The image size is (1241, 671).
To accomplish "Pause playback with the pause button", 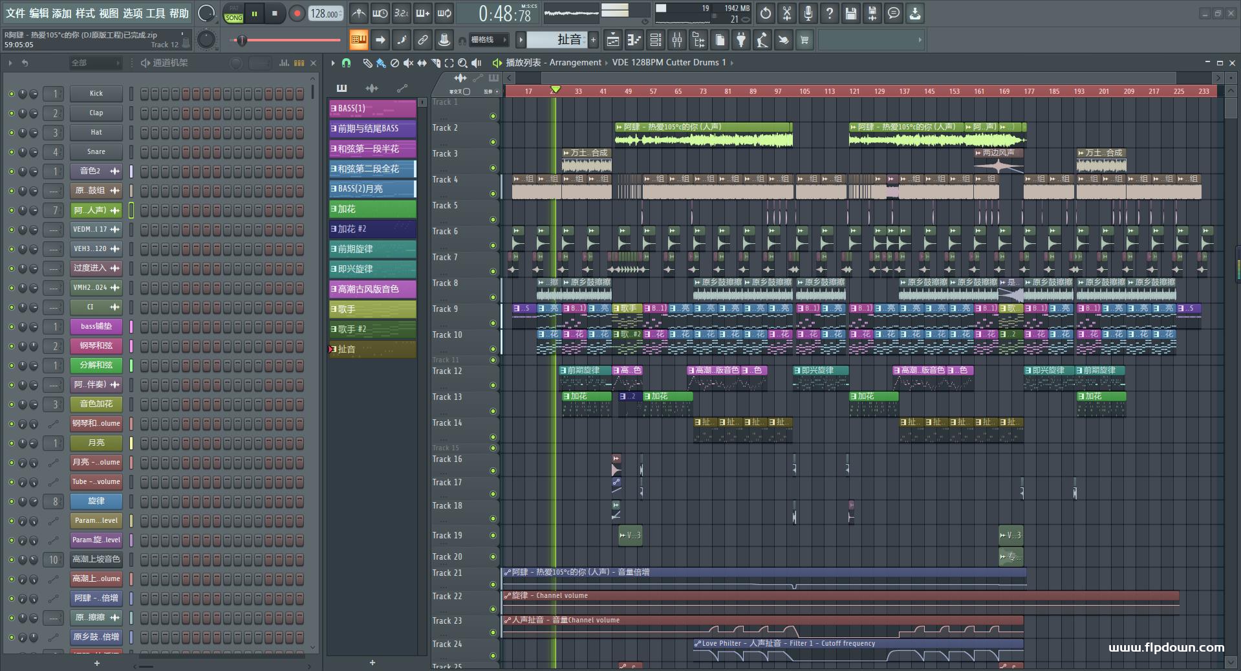I will point(255,13).
